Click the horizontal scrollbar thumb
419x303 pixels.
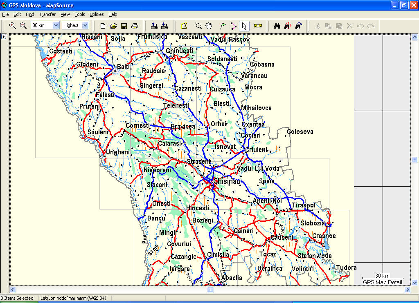(211, 290)
